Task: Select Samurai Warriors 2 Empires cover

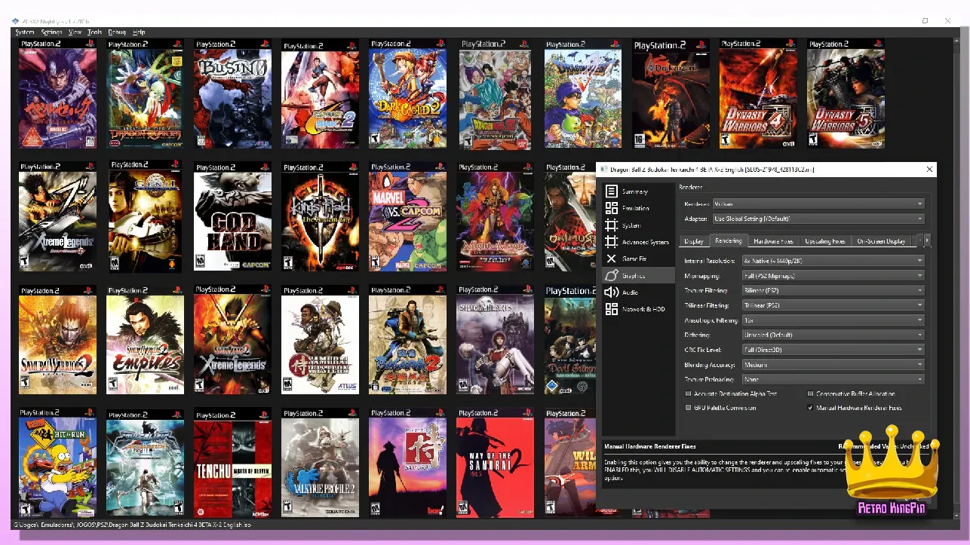Action: [x=145, y=339]
